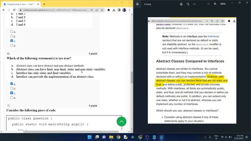Open the Windows Start menu
The width and height of the screenshot is (251, 141).
pos(90,137)
